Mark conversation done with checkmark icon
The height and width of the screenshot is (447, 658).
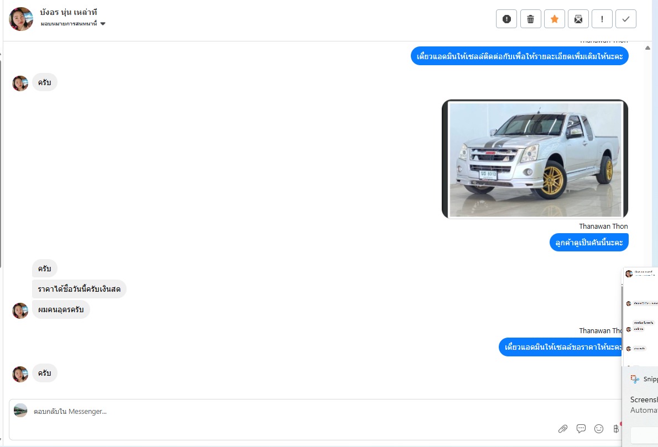[x=626, y=19]
